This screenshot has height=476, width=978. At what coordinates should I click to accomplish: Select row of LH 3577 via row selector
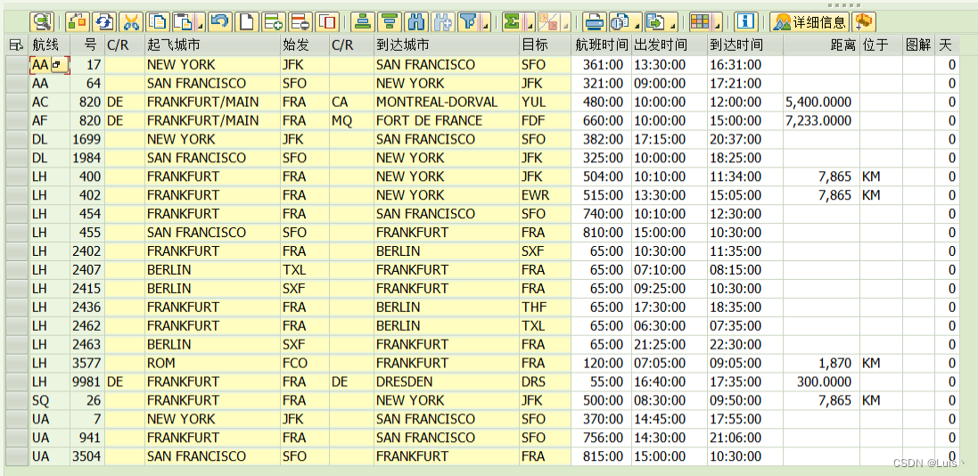pos(17,363)
